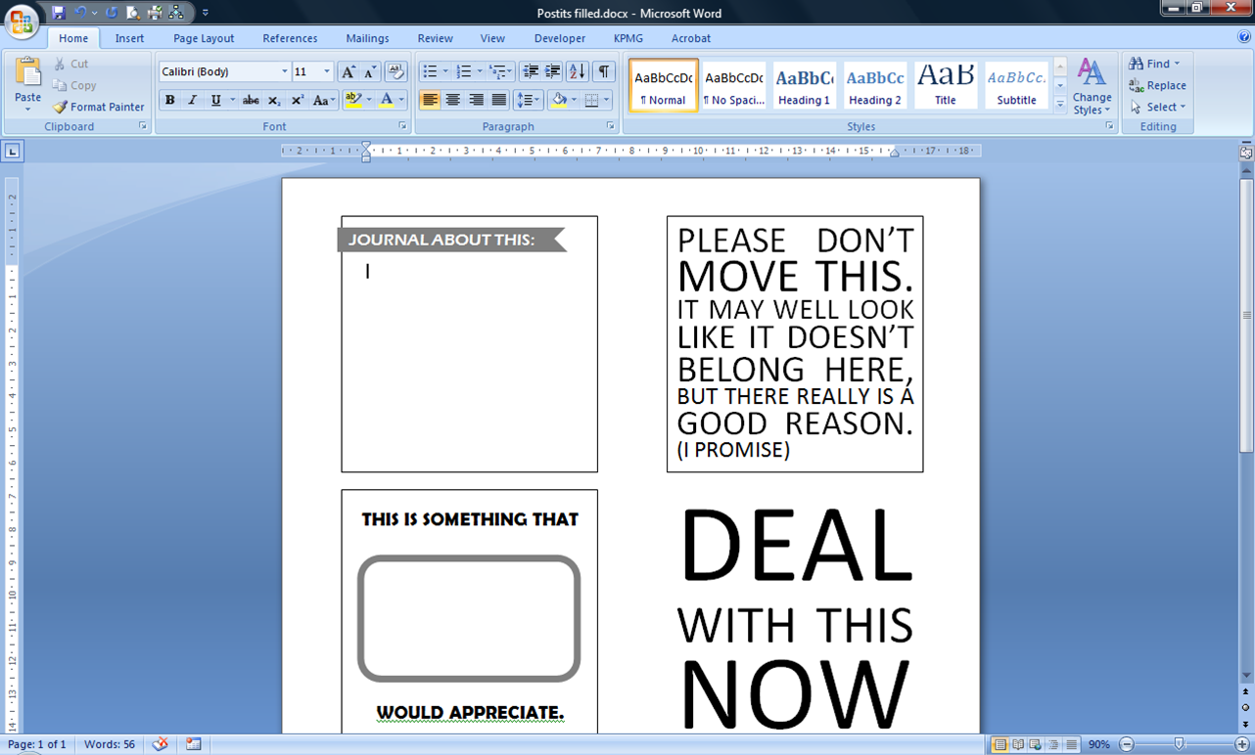Open the Insert ribbon tab

[129, 38]
